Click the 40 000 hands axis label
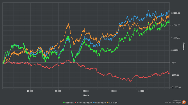Viewport: 188px width, 105px height. 114,91
